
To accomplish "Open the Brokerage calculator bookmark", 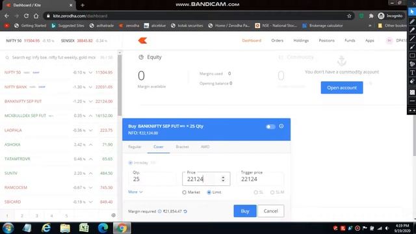I will 322,25.
